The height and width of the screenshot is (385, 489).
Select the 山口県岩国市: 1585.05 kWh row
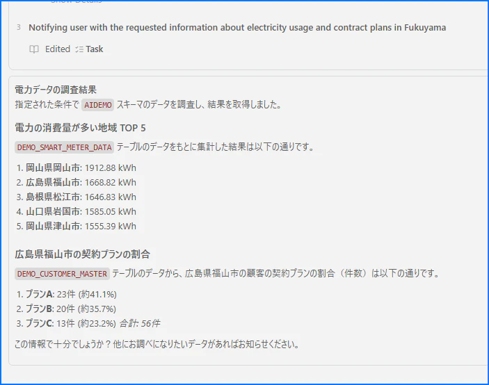tap(77, 212)
